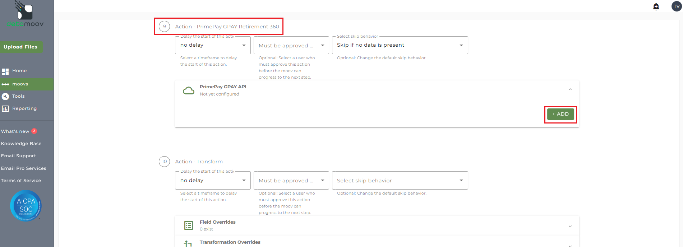
Task: Click the Reporting chart icon in sidebar
Action: pos(5,108)
